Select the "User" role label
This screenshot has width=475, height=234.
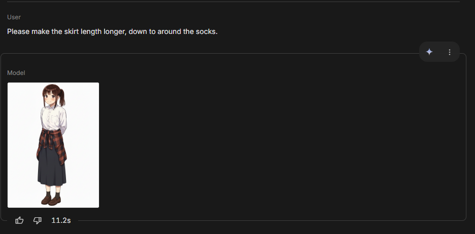tap(14, 17)
